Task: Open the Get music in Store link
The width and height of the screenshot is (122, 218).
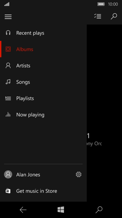Action: [x=43, y=191]
